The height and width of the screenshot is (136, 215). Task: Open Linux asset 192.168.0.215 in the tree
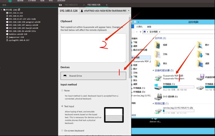pyautogui.click(x=14, y=16)
